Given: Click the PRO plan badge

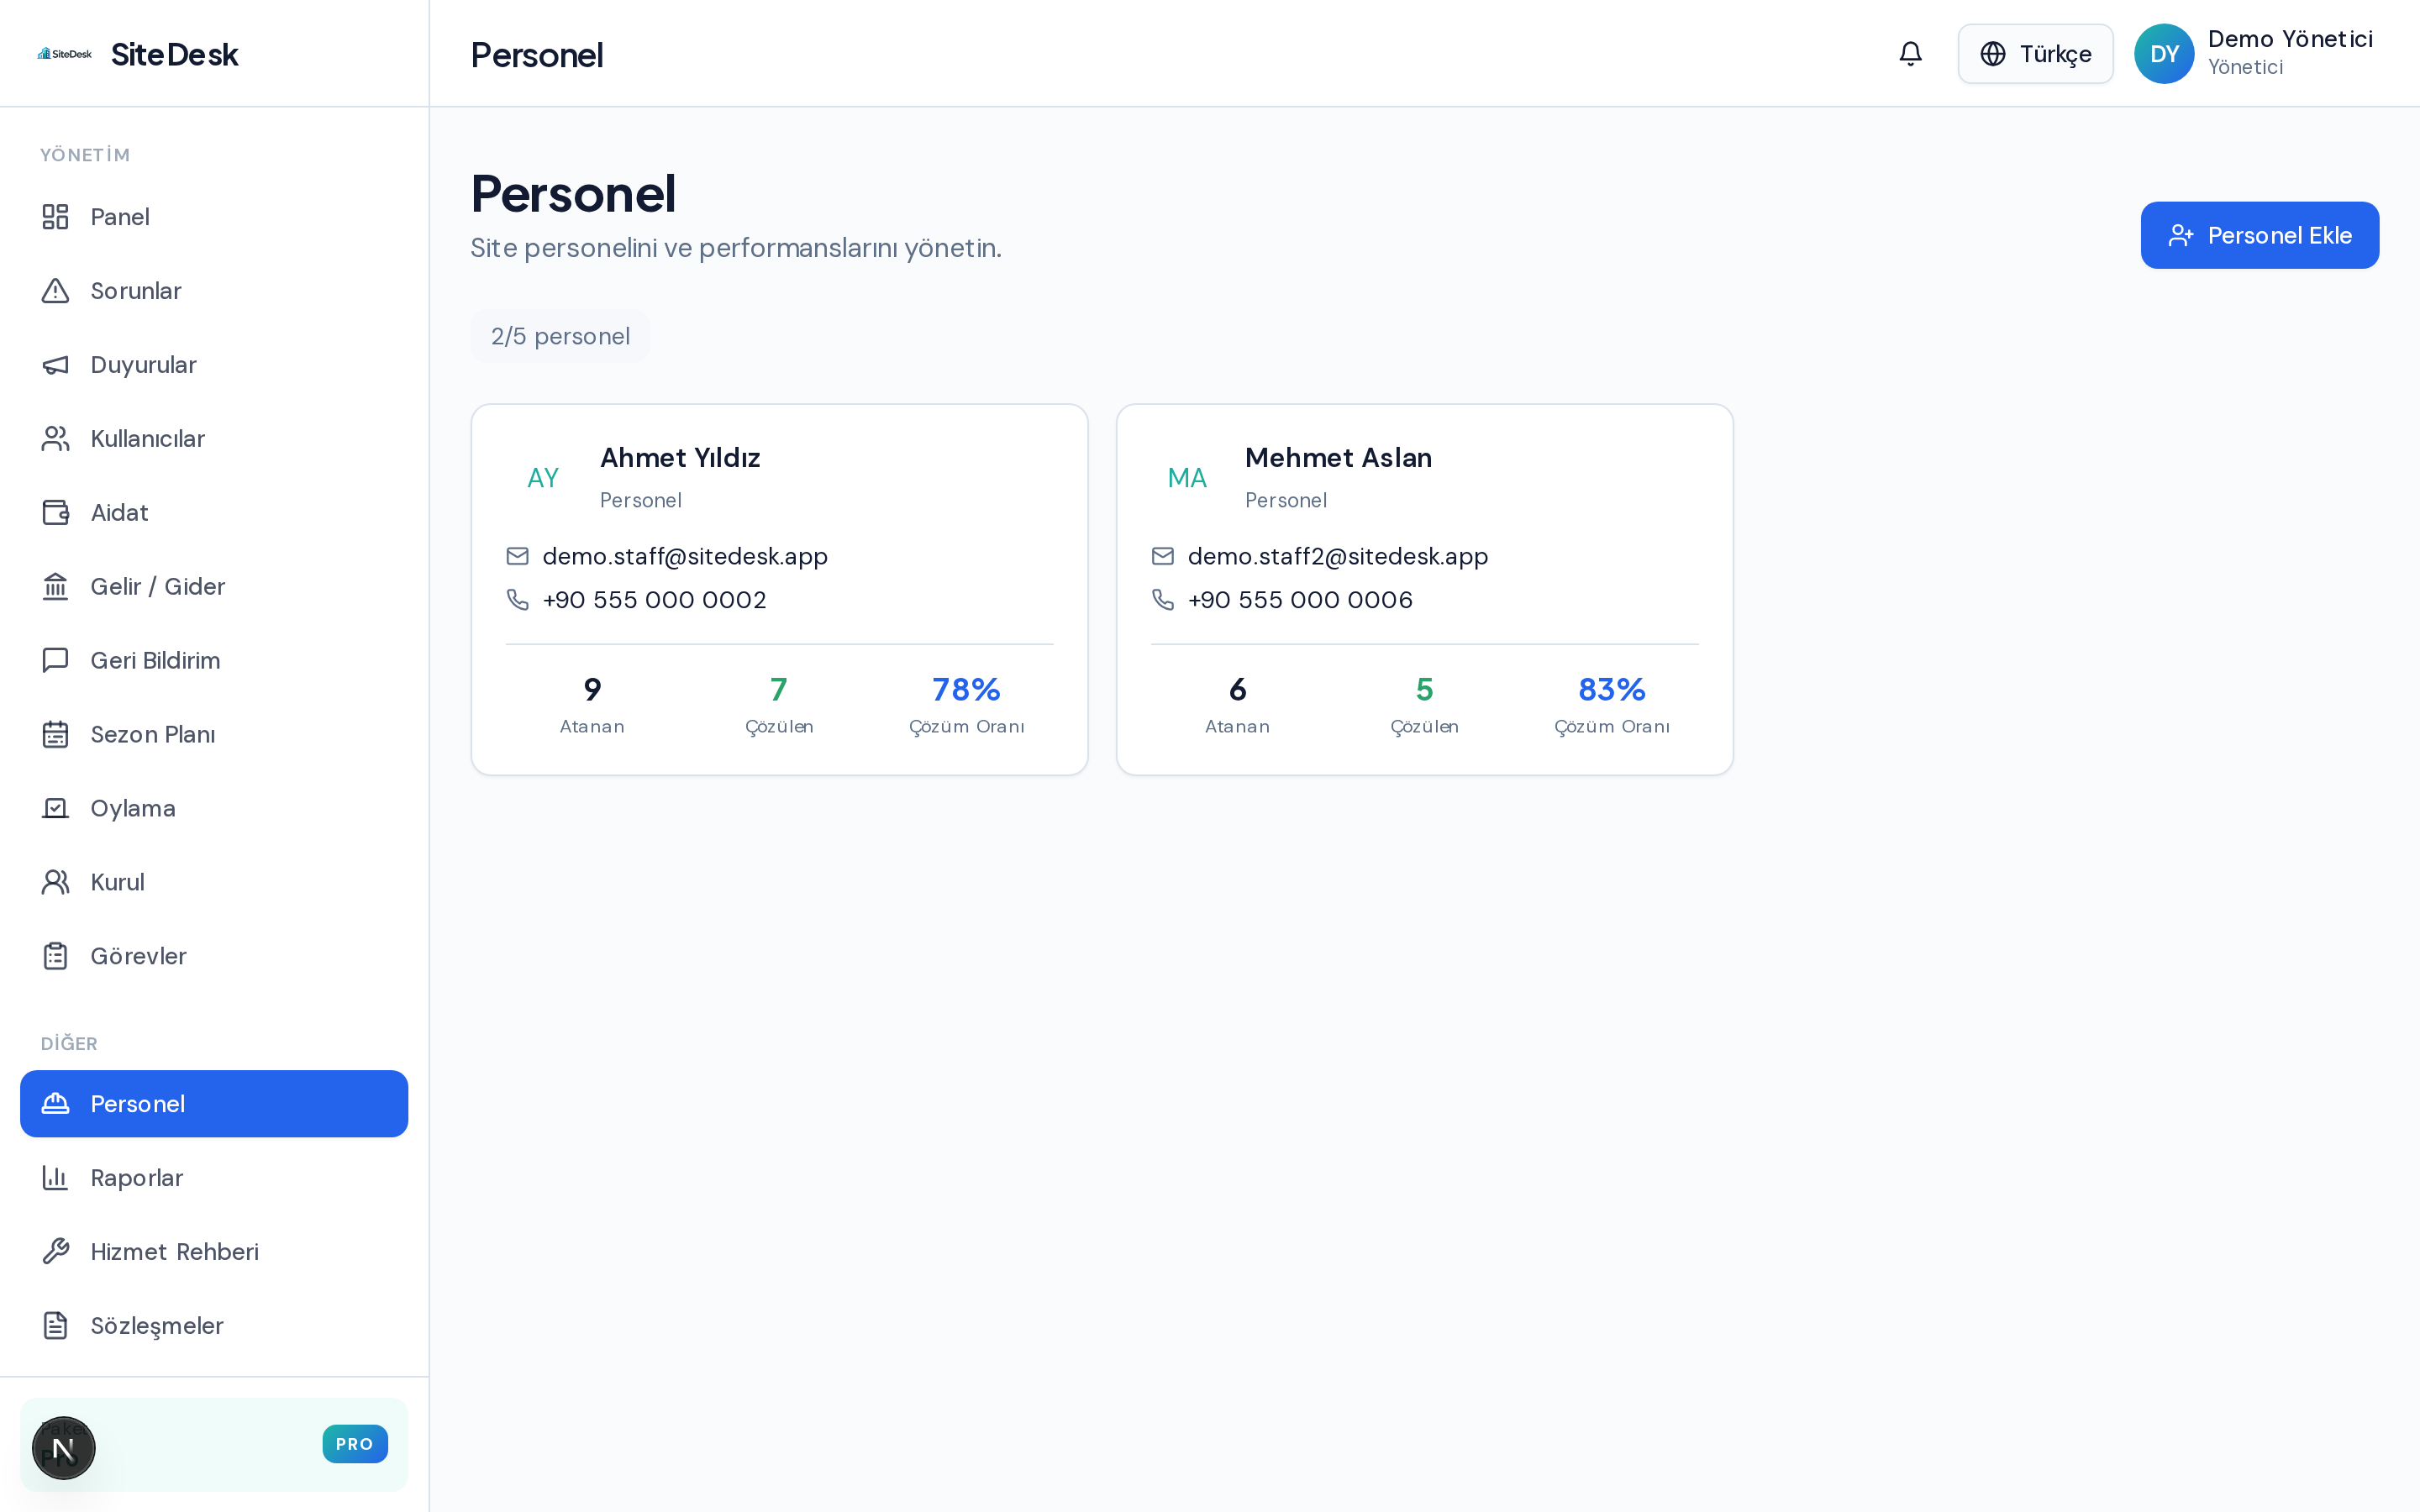Looking at the screenshot, I should (355, 1444).
